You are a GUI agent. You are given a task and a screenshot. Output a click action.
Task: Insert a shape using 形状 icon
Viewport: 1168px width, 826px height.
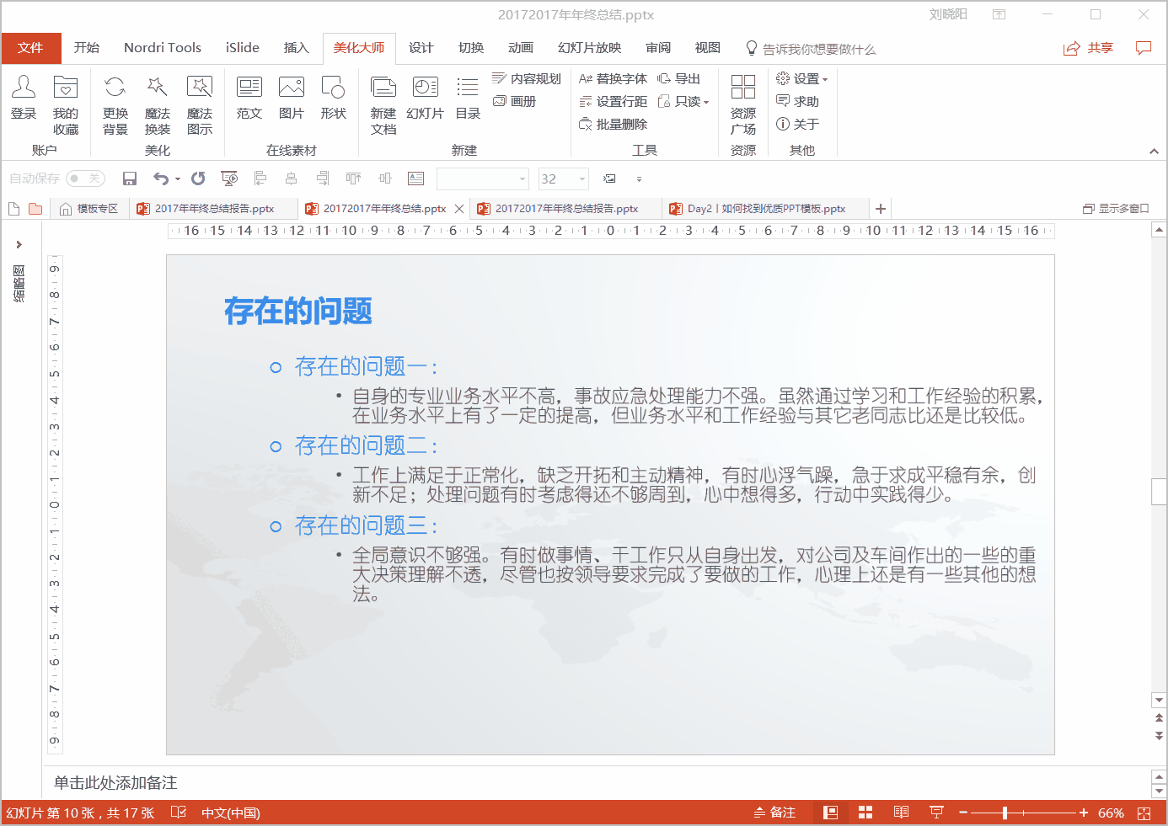click(x=334, y=101)
